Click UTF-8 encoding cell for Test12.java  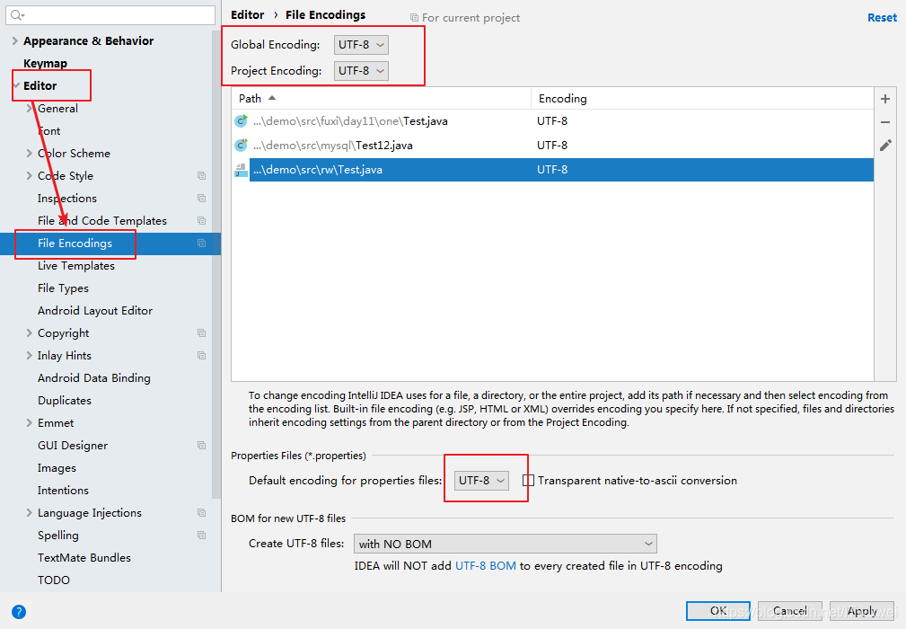coord(552,145)
